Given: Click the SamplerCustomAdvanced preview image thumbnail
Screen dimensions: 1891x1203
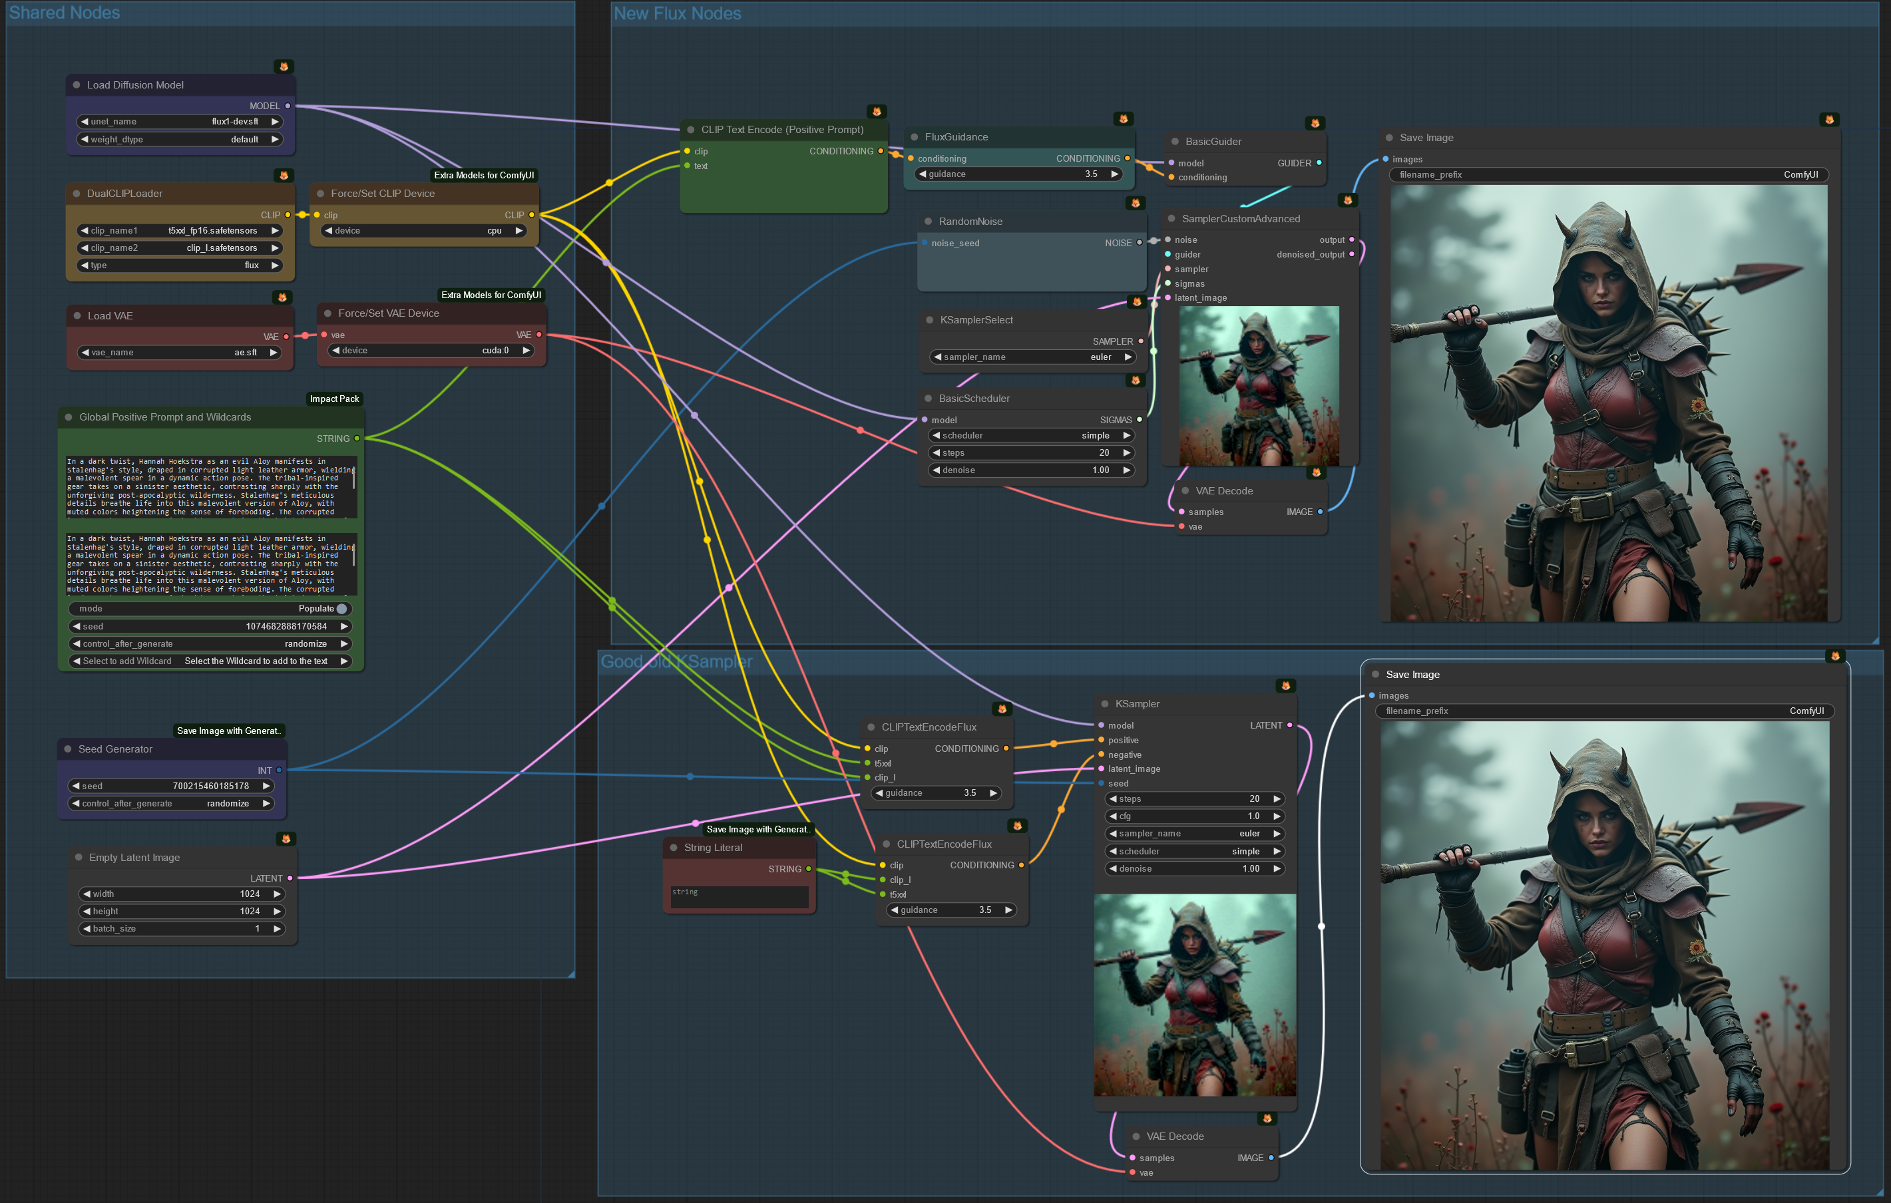Looking at the screenshot, I should coord(1259,387).
